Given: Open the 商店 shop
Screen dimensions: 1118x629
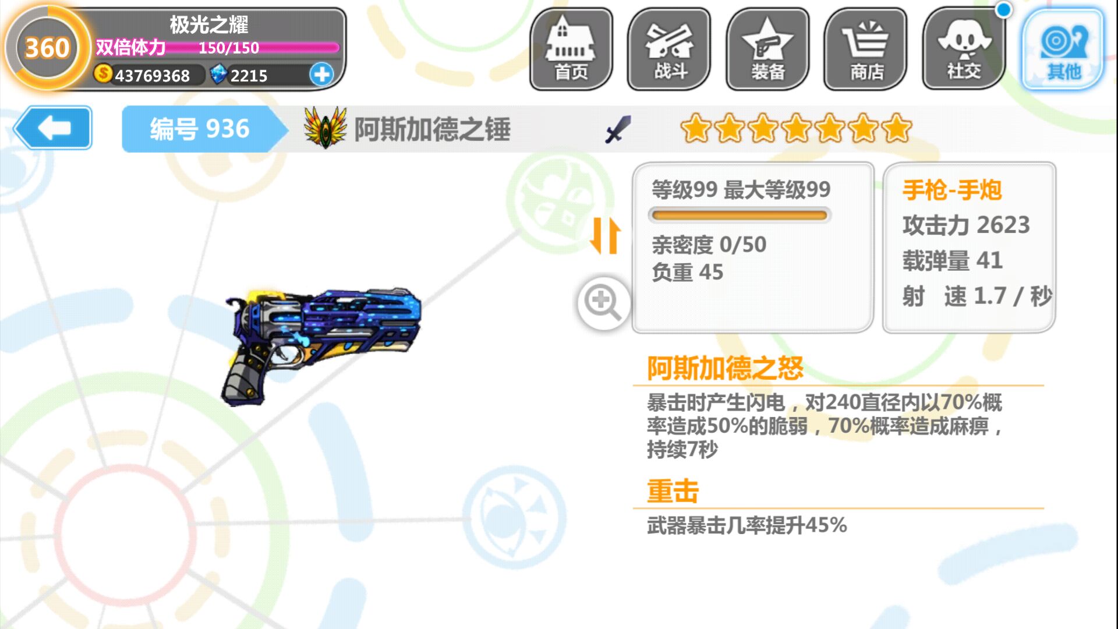Looking at the screenshot, I should tap(866, 50).
